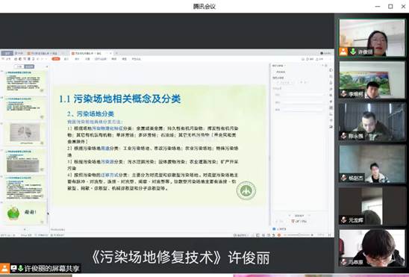Adjust the zoom slider in presentation status bar
The height and width of the screenshot is (277, 409).
pyautogui.click(x=299, y=235)
